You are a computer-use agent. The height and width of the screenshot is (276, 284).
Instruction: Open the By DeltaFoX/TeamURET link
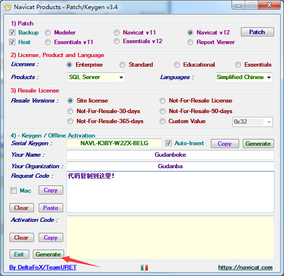click(43, 267)
